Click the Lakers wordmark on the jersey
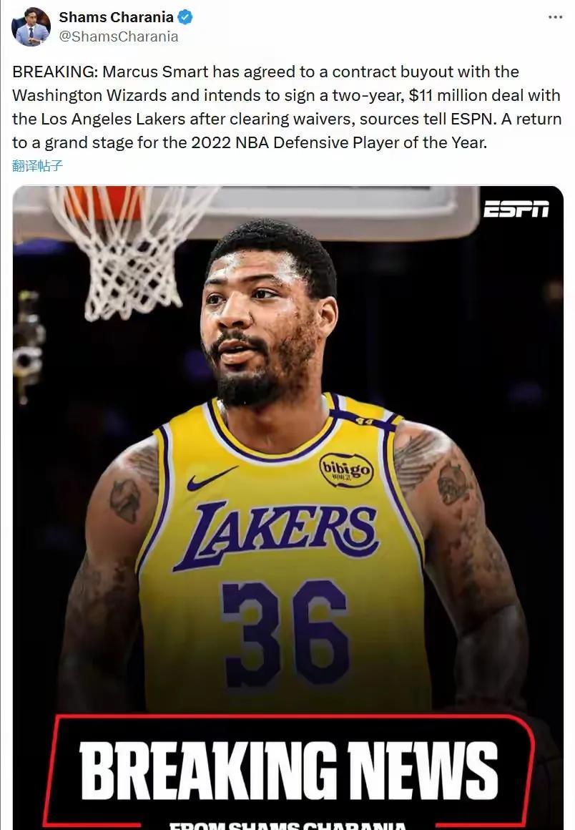This screenshot has height=830, width=575. [276, 535]
